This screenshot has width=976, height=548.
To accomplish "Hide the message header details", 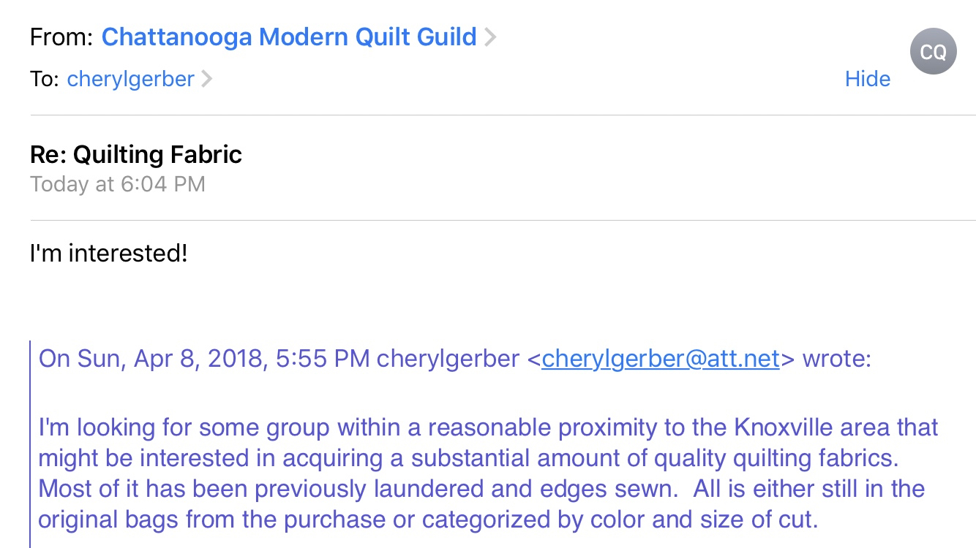I will tap(867, 79).
